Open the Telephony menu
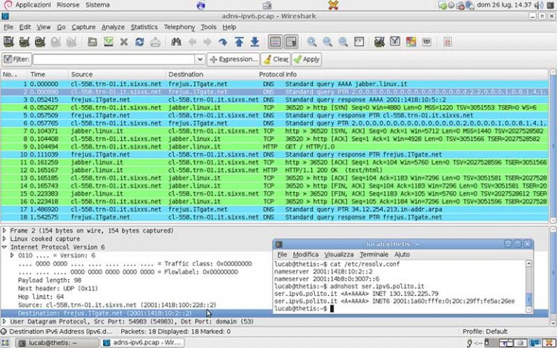This screenshot has width=557, height=348. [179, 27]
